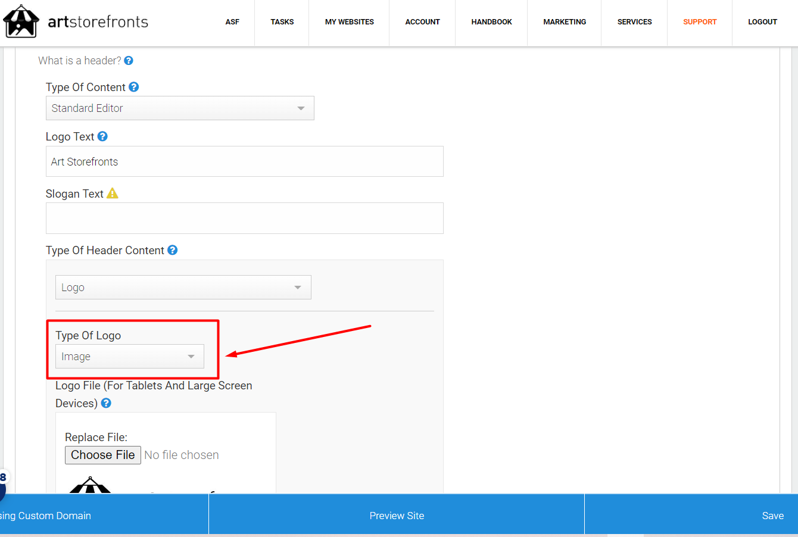The width and height of the screenshot is (798, 537).
Task: Click the Logo File help icon
Action: (106, 403)
